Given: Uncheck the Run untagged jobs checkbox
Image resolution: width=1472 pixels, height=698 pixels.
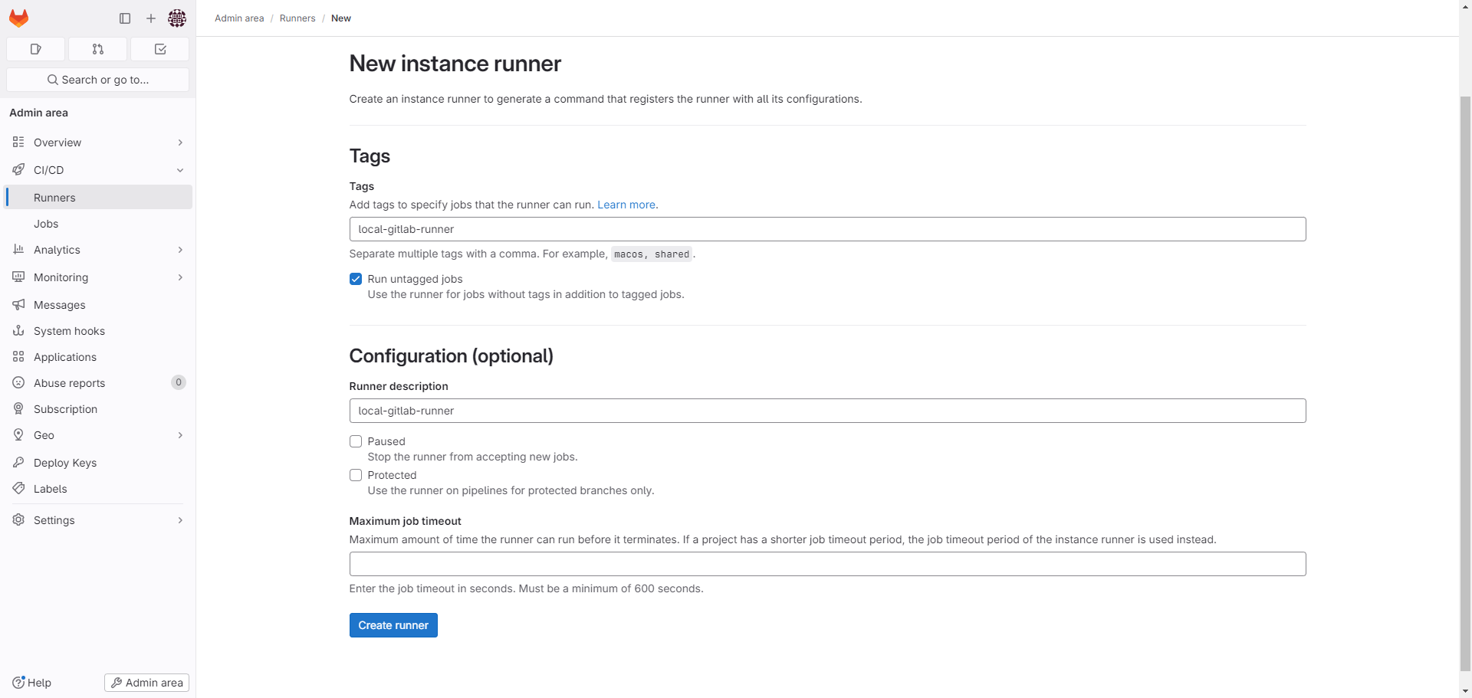Looking at the screenshot, I should click(x=356, y=279).
